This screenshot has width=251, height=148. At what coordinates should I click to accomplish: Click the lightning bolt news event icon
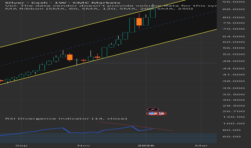pos(153,109)
